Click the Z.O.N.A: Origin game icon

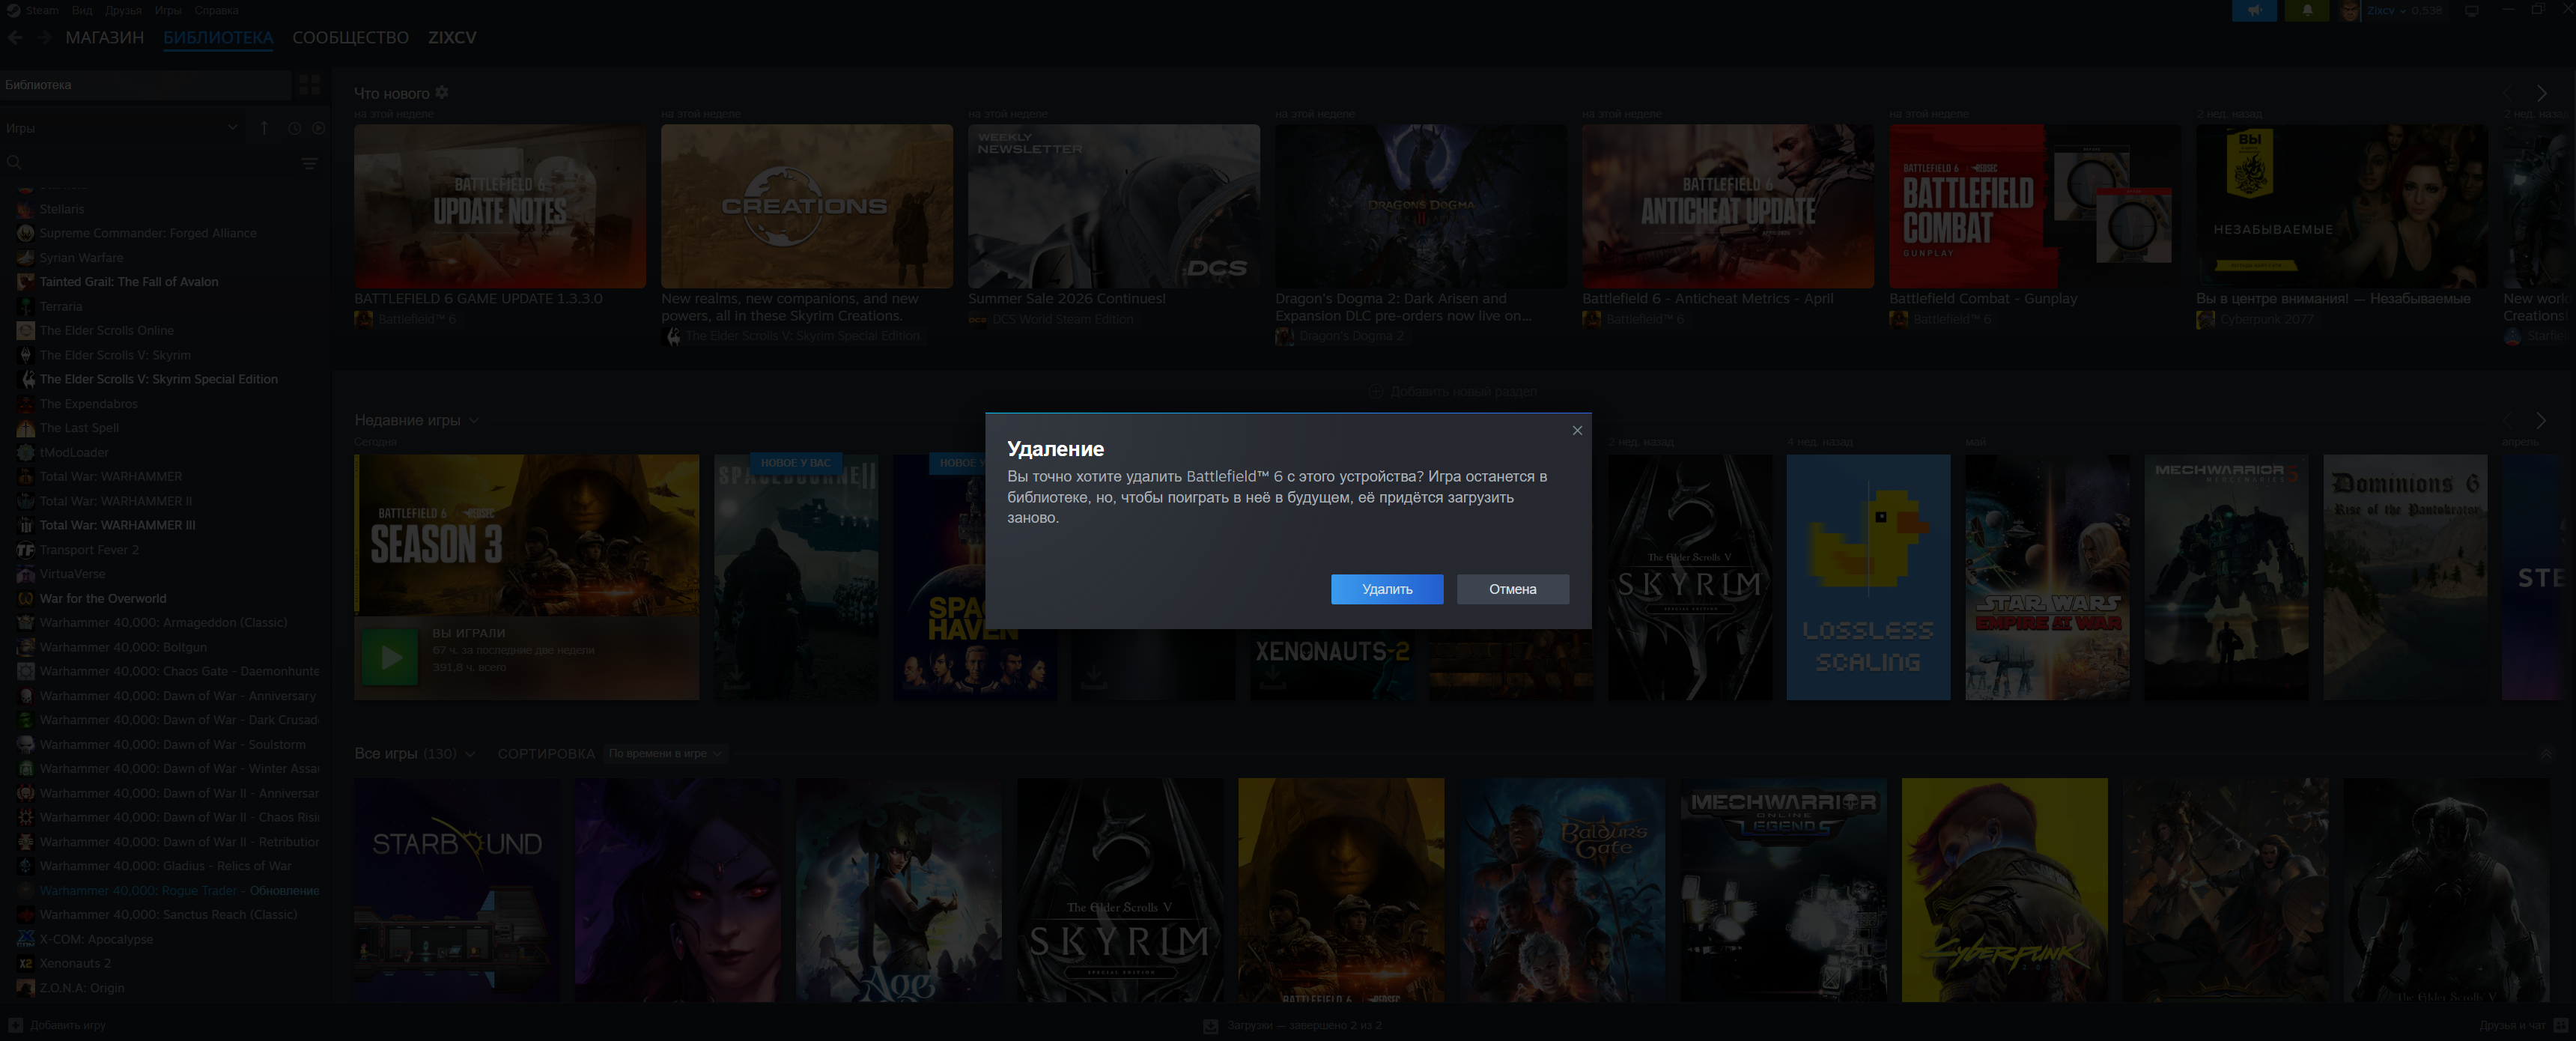pos(26,988)
